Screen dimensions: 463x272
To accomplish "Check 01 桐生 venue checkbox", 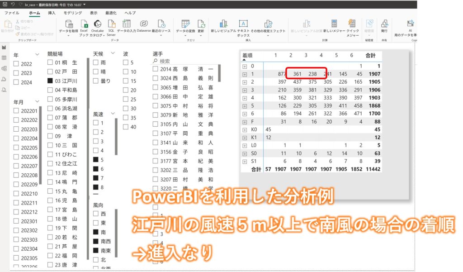I will (x=50, y=62).
